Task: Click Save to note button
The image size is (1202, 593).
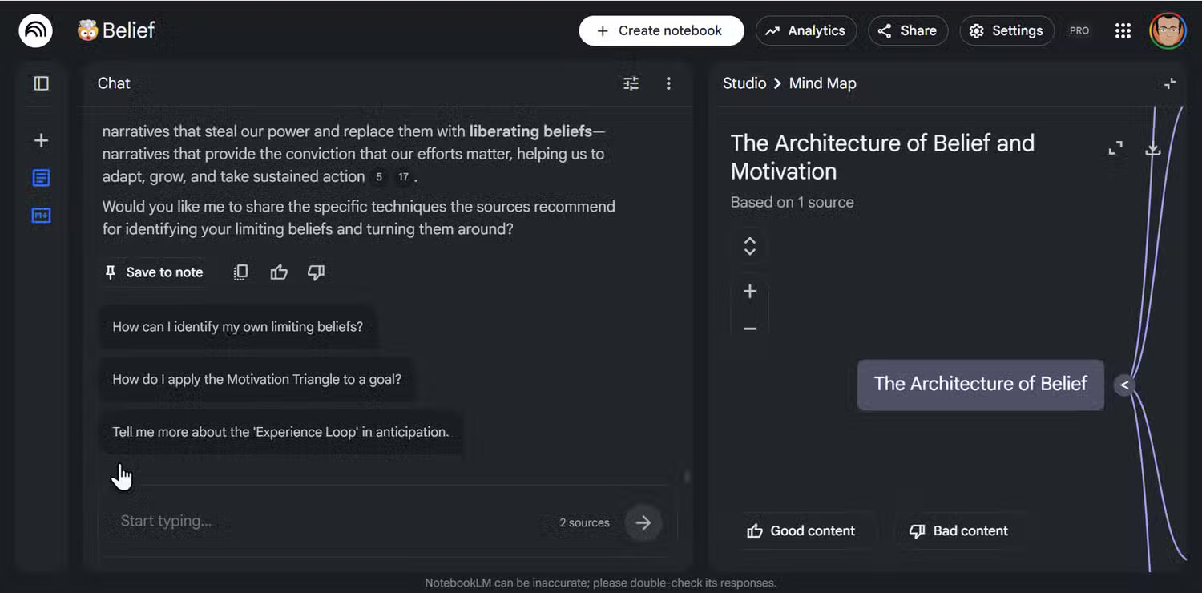Action: 155,272
